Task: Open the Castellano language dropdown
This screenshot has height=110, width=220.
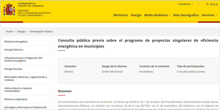Action: click(x=186, y=4)
